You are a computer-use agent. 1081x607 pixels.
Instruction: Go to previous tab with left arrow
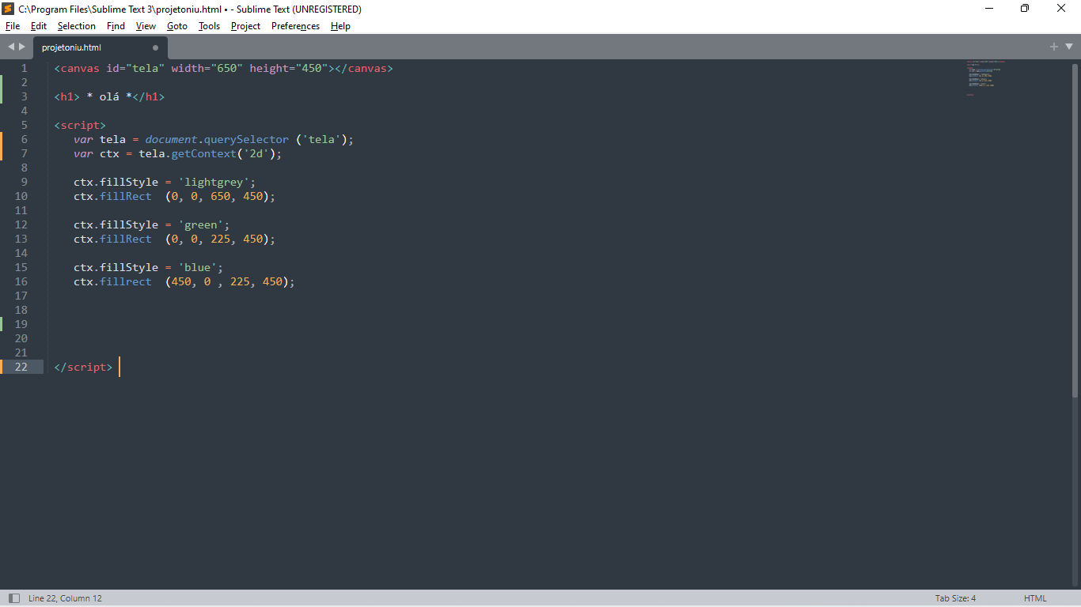coord(11,47)
